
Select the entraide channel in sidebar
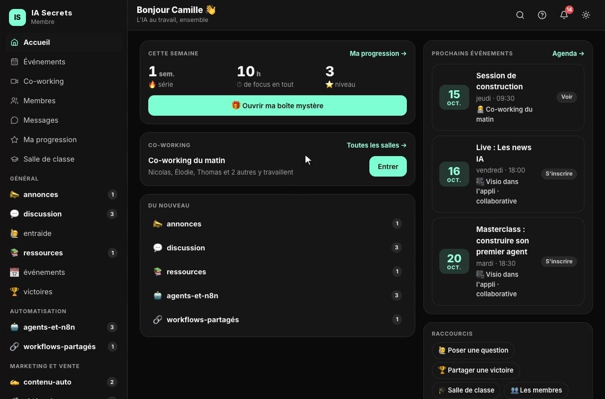click(x=64, y=233)
